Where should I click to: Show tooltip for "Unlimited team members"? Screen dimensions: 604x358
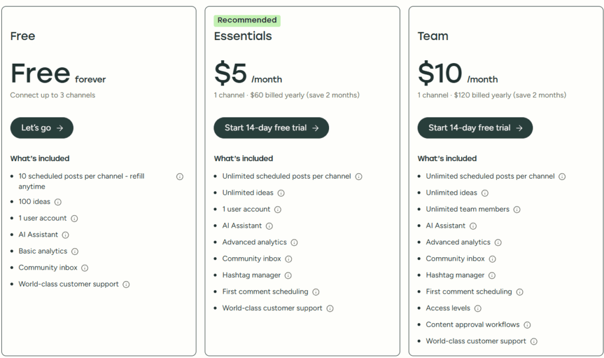(x=517, y=209)
